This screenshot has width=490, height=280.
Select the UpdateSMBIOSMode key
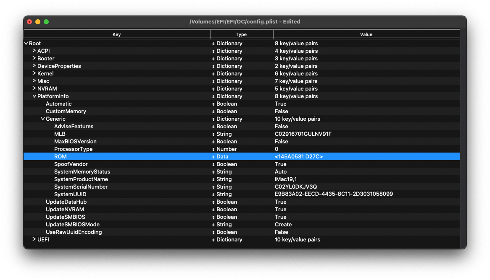coord(73,225)
